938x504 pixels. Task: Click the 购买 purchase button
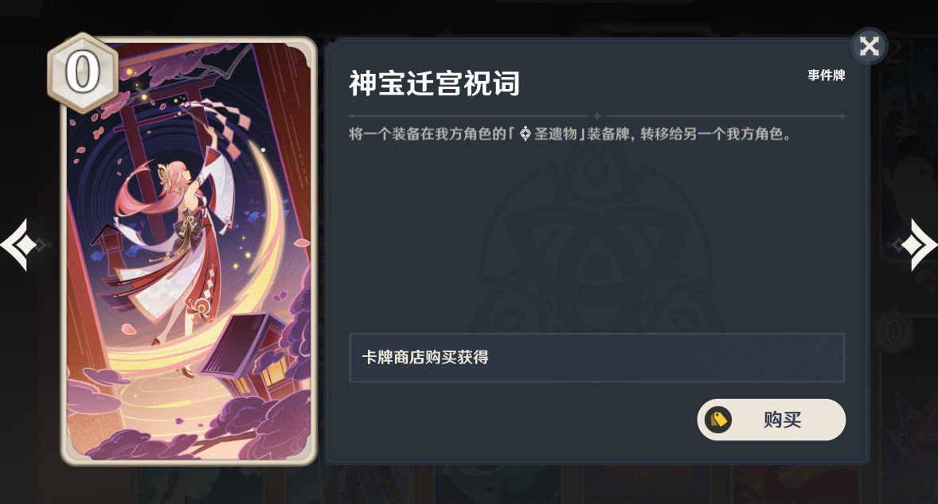point(771,420)
